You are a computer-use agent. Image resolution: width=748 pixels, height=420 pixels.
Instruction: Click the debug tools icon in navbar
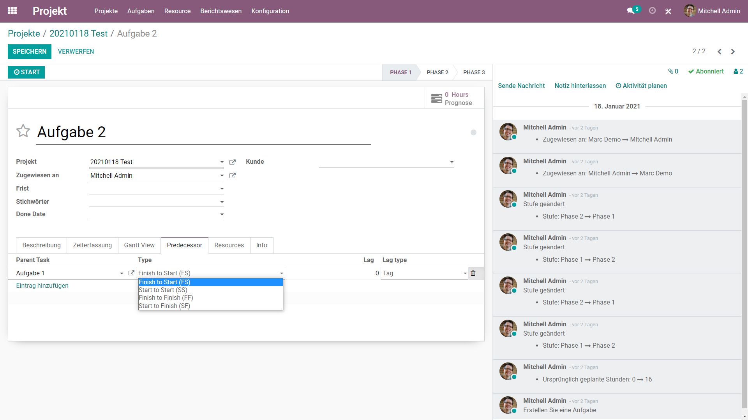(x=668, y=11)
